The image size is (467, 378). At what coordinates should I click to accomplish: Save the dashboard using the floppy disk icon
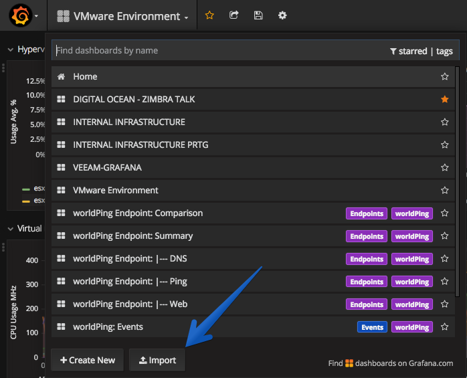258,15
